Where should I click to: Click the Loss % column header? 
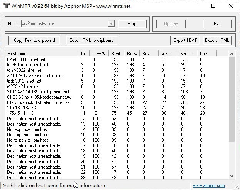coord(99,54)
